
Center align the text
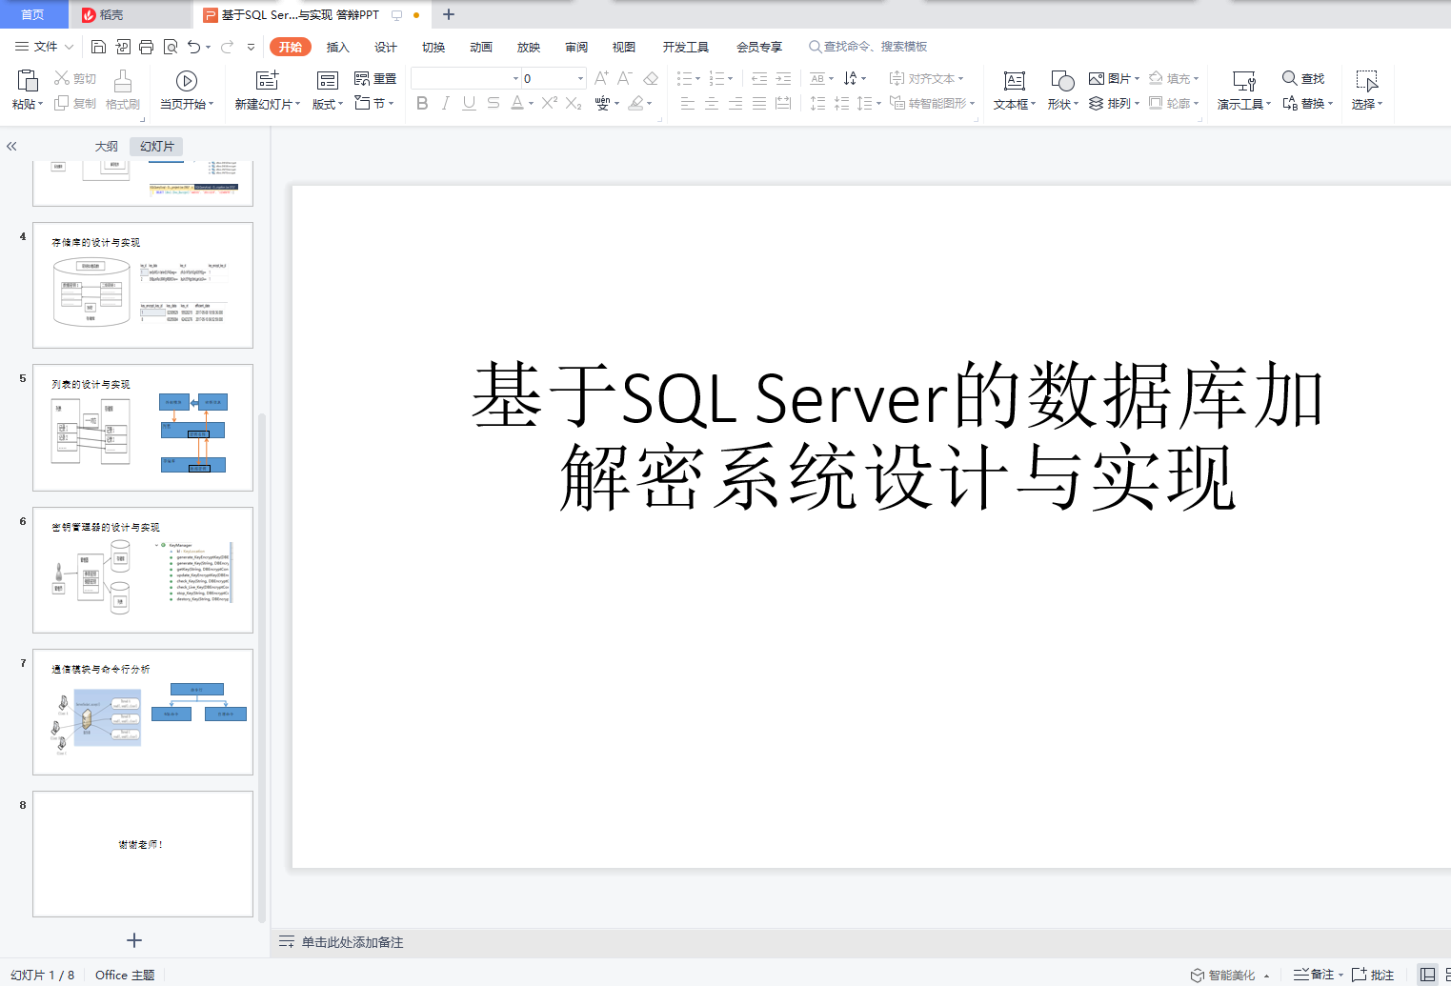(x=712, y=103)
